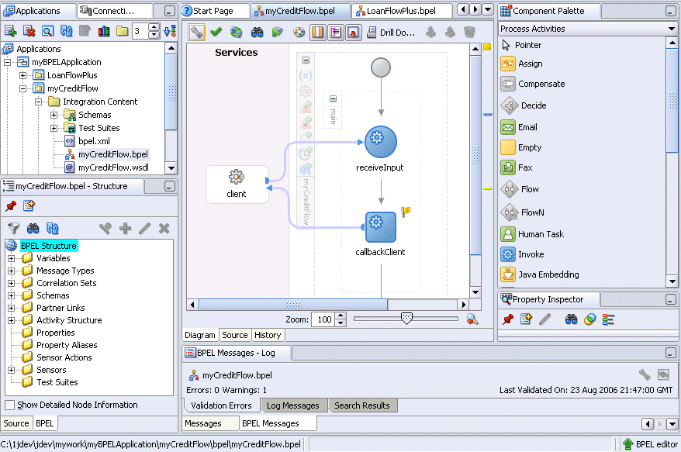This screenshot has height=452, width=681.
Task: Click the client partner link icon
Action: [237, 178]
